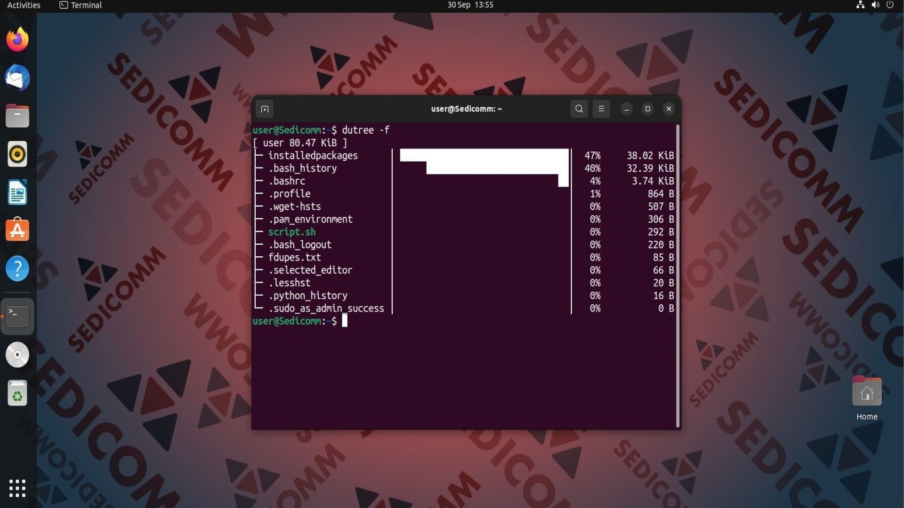Open the Files manager in dock

point(17,116)
